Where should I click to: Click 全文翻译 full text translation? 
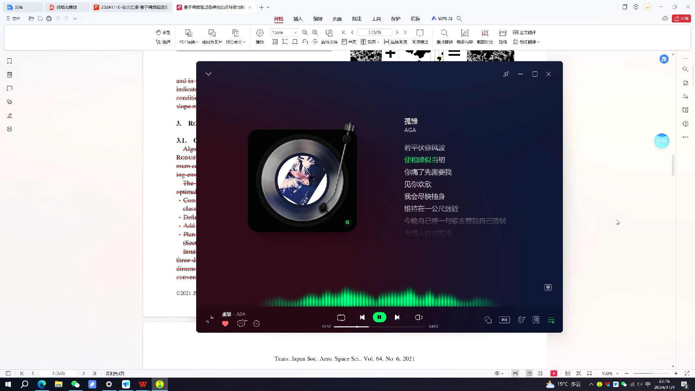[524, 33]
